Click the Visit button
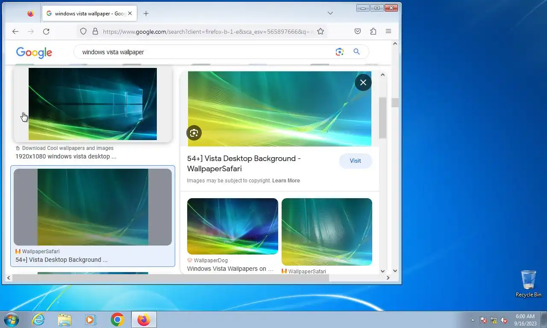Image resolution: width=547 pixels, height=328 pixels. [356, 161]
